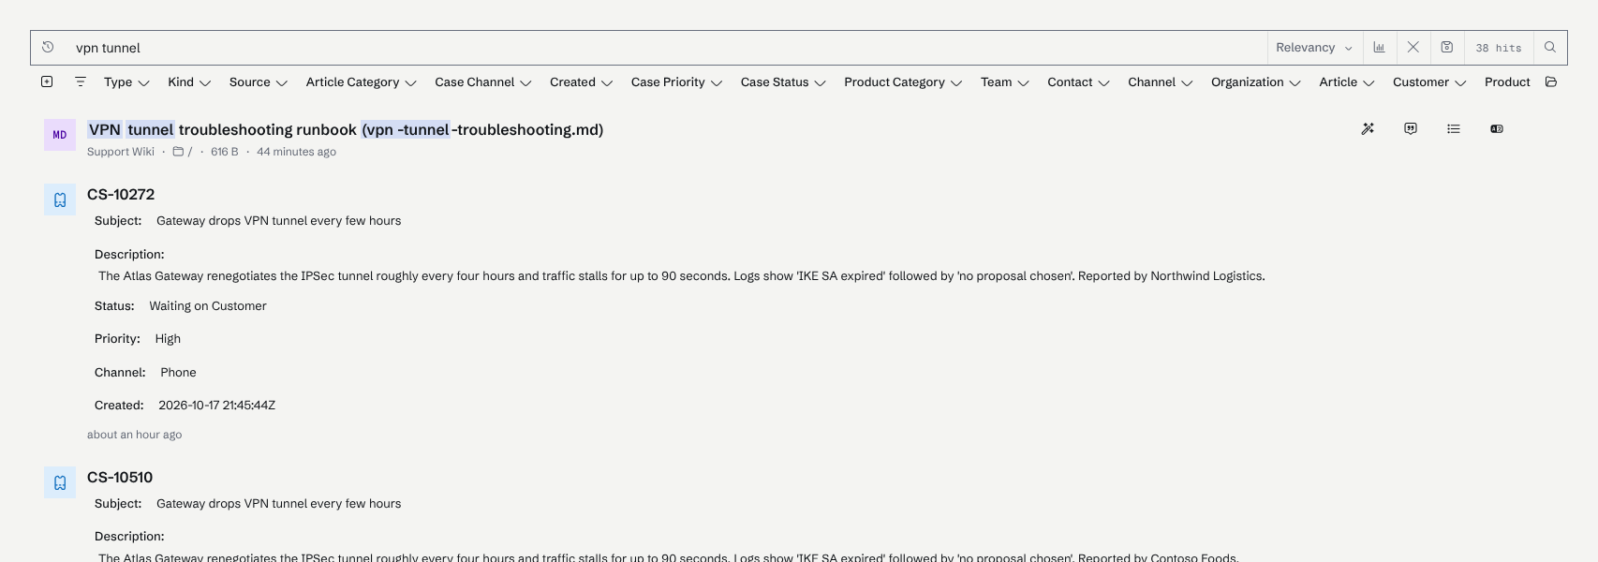1598x562 pixels.
Task: Click the 'Phone' channel value
Action: tap(178, 373)
